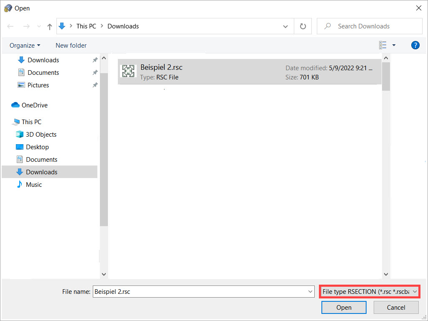Toggle the Downloads pin in Quick access

tap(95, 60)
